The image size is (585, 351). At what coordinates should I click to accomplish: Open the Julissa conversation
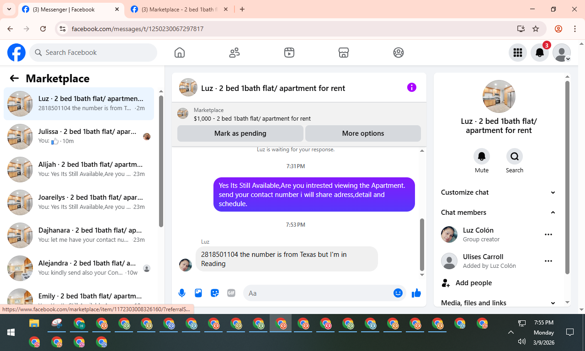coord(79,137)
